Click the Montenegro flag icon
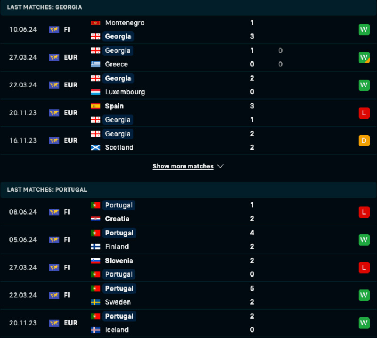The height and width of the screenshot is (338, 377). pos(95,23)
